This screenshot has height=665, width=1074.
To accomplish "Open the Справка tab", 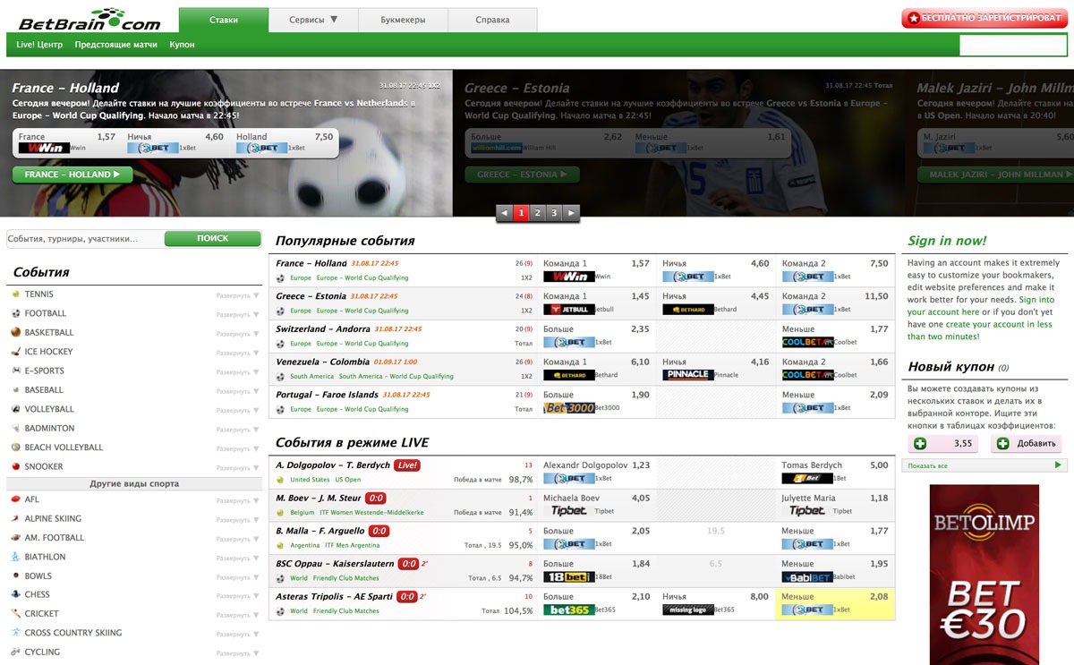I will coord(492,20).
